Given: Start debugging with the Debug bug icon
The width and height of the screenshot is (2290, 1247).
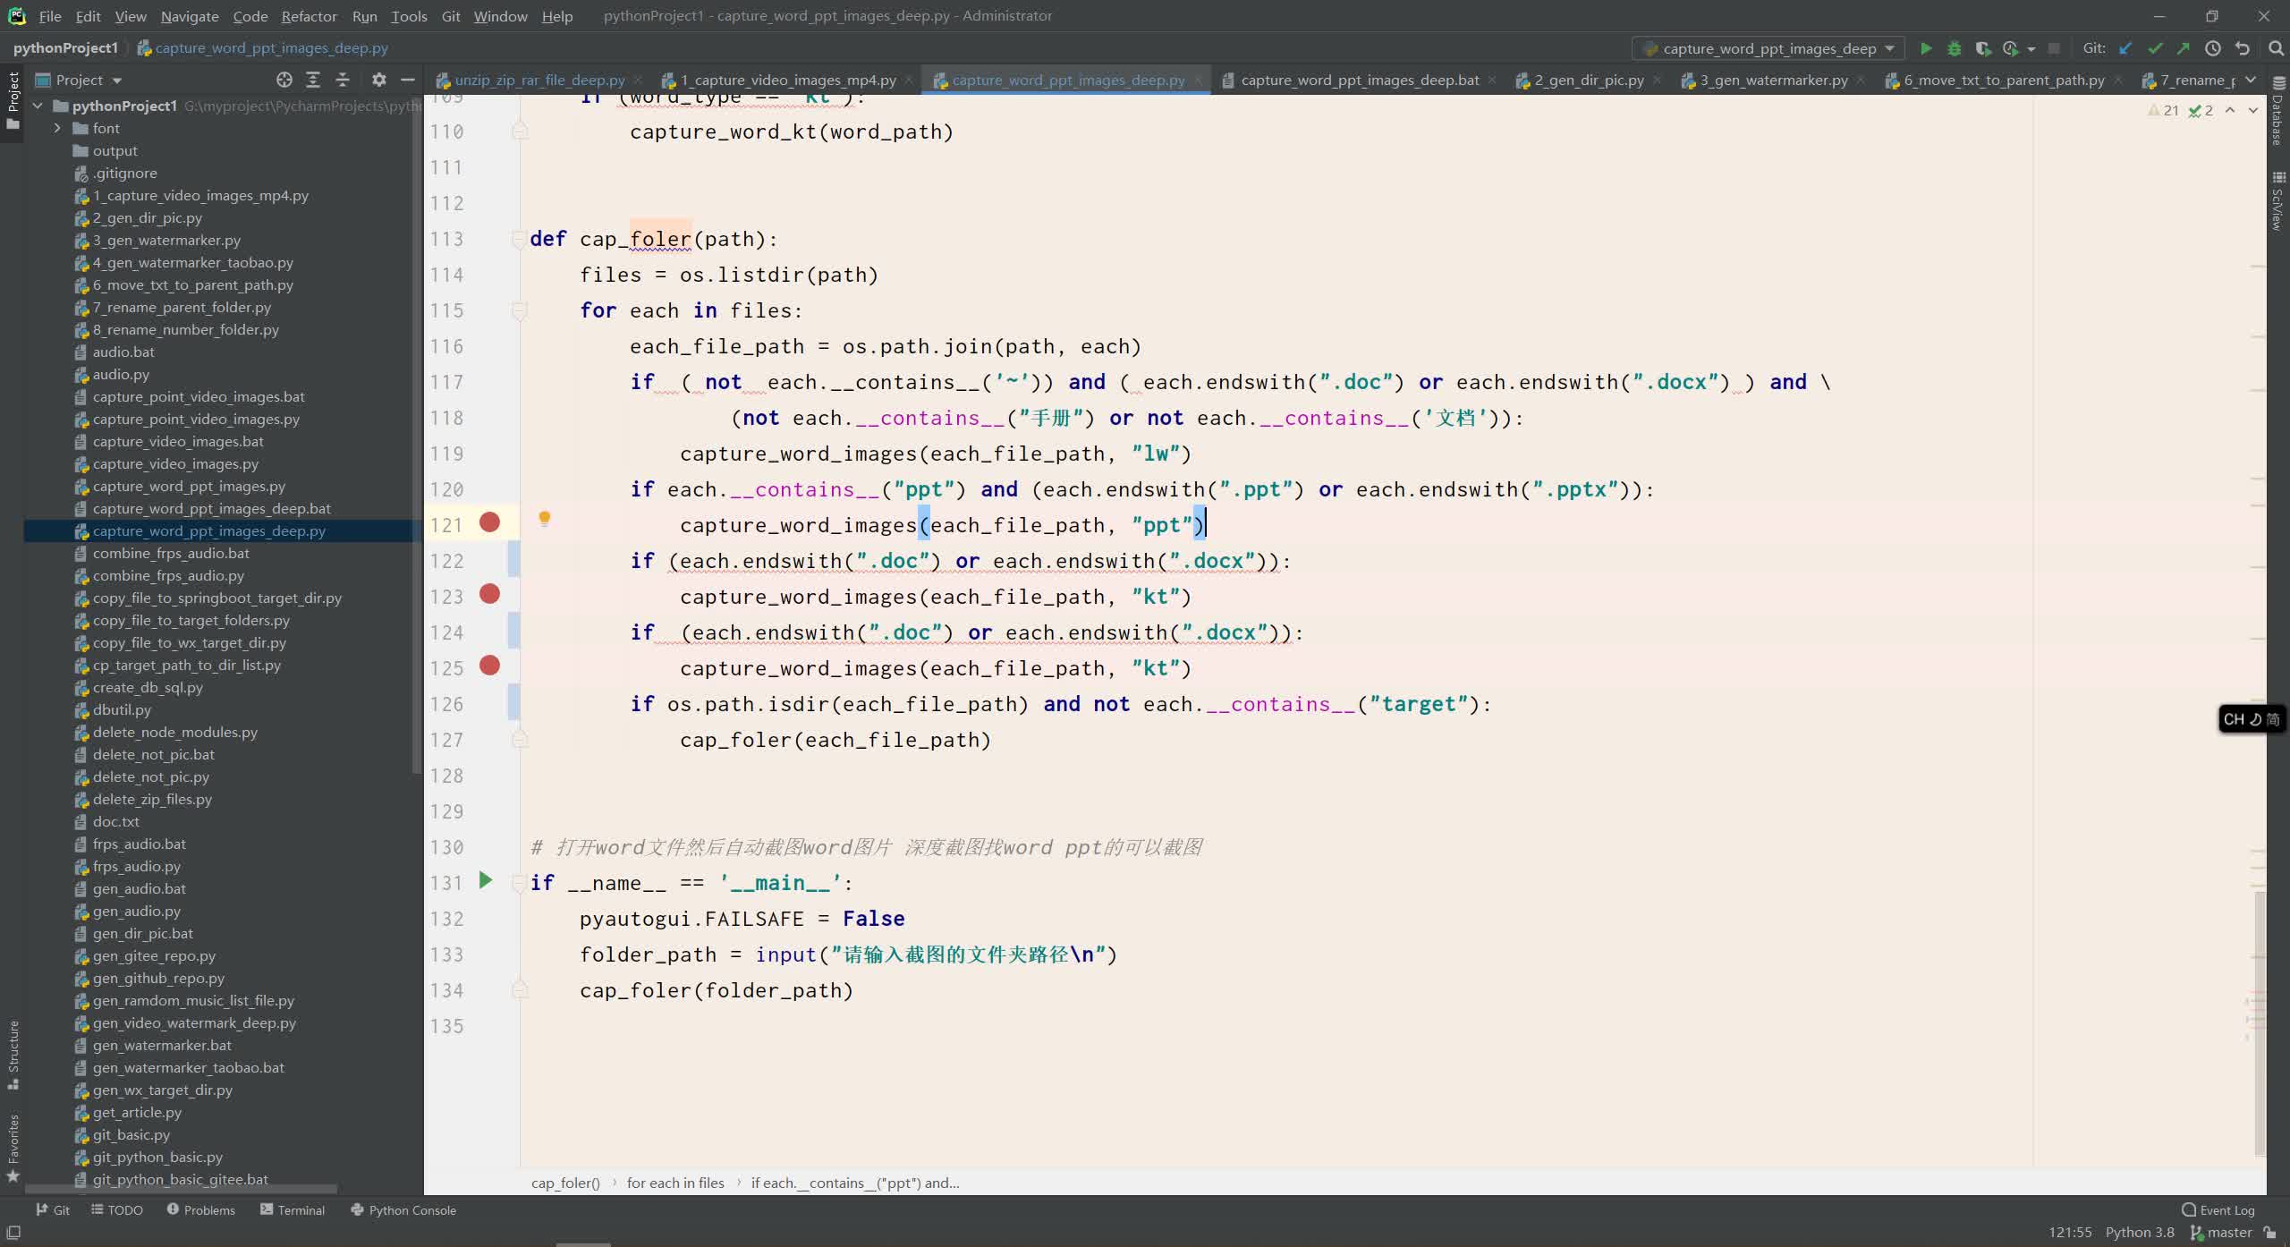Looking at the screenshot, I should click(1955, 47).
